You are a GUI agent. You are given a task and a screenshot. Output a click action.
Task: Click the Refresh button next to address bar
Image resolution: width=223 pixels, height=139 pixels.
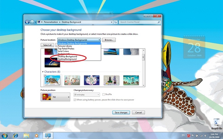116,22
